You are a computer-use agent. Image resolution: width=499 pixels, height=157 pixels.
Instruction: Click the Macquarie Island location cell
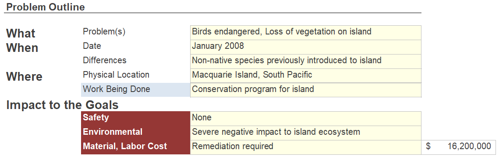[305, 75]
